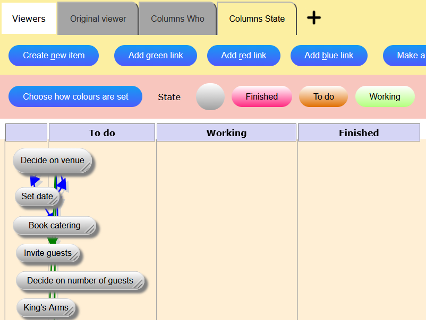
Task: Click the partially visible Make a button
Action: [x=405, y=56]
